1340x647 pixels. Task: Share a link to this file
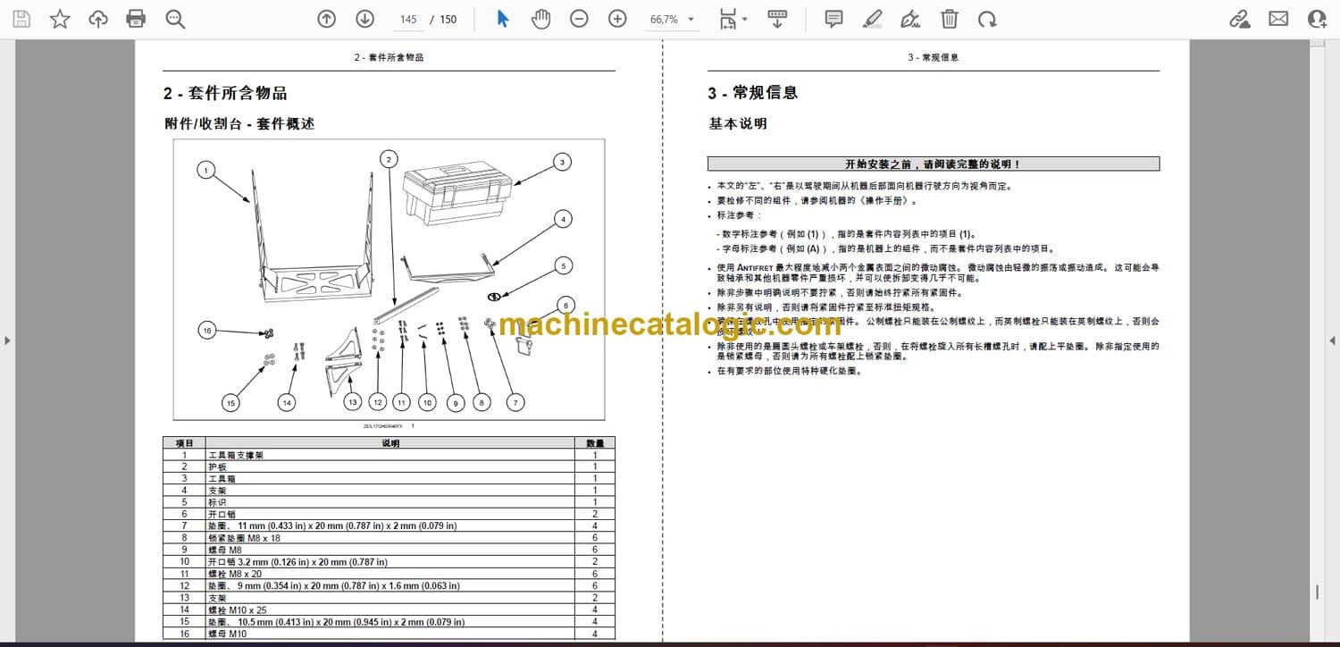(x=1240, y=19)
